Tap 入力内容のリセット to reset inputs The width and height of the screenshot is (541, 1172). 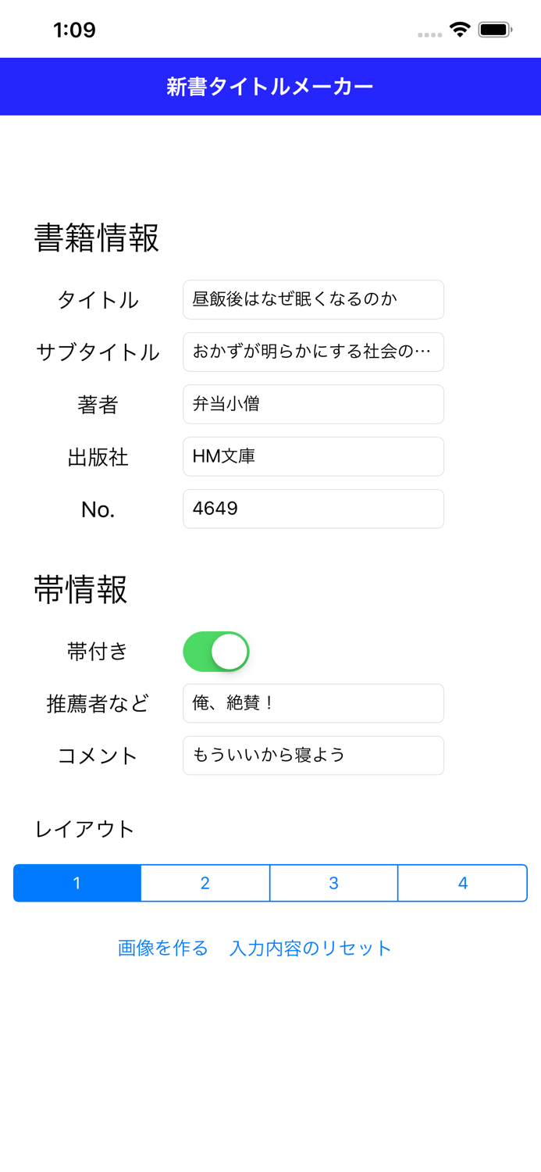tap(310, 948)
